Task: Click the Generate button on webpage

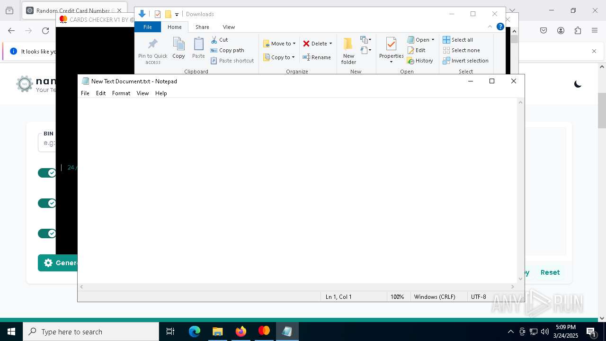Action: [x=58, y=263]
